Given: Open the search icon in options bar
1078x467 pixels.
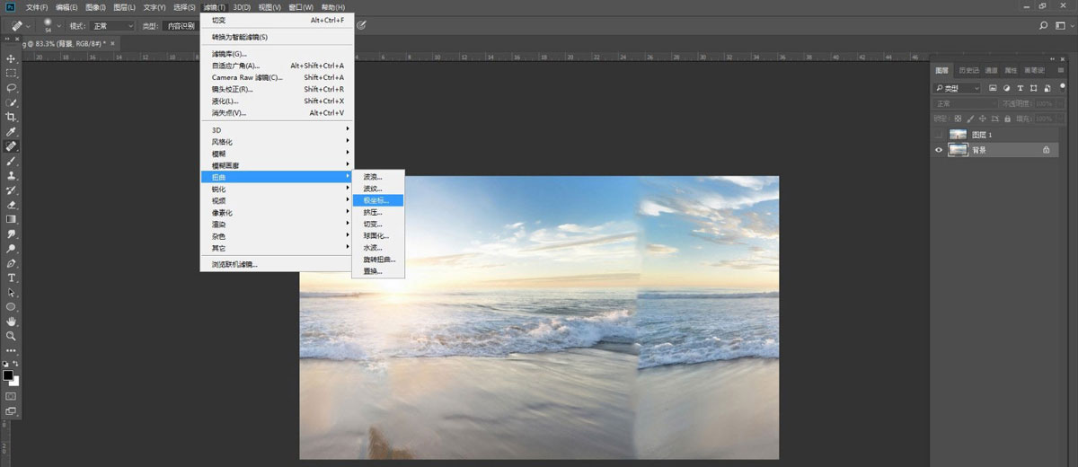Looking at the screenshot, I should tap(1043, 26).
